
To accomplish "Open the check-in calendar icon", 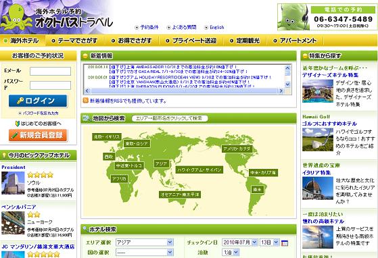I will pyautogui.click(x=285, y=243).
